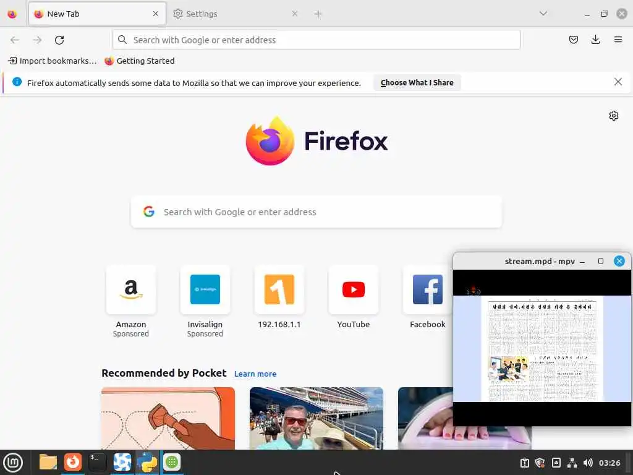This screenshot has height=475, width=633.
Task: Open the Terminal from taskbar
Action: (97, 462)
